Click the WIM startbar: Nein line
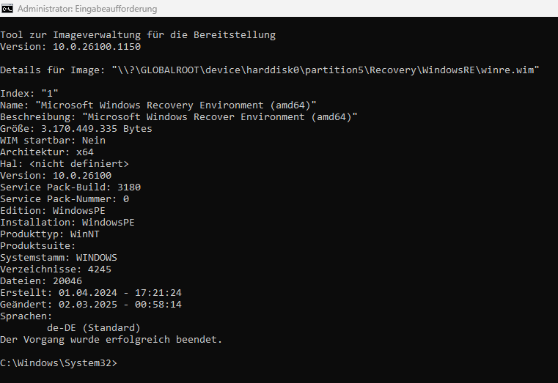 tap(53, 141)
